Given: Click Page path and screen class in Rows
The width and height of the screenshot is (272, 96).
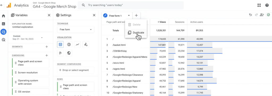Looking at the screenshot, I should 76,87.
